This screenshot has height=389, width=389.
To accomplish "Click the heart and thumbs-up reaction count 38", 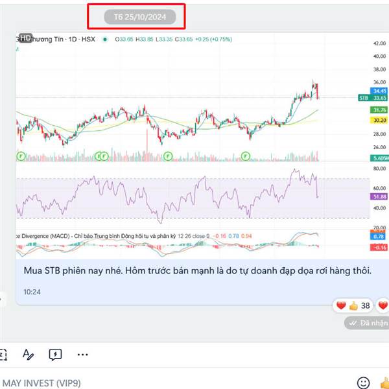I will tap(353, 305).
